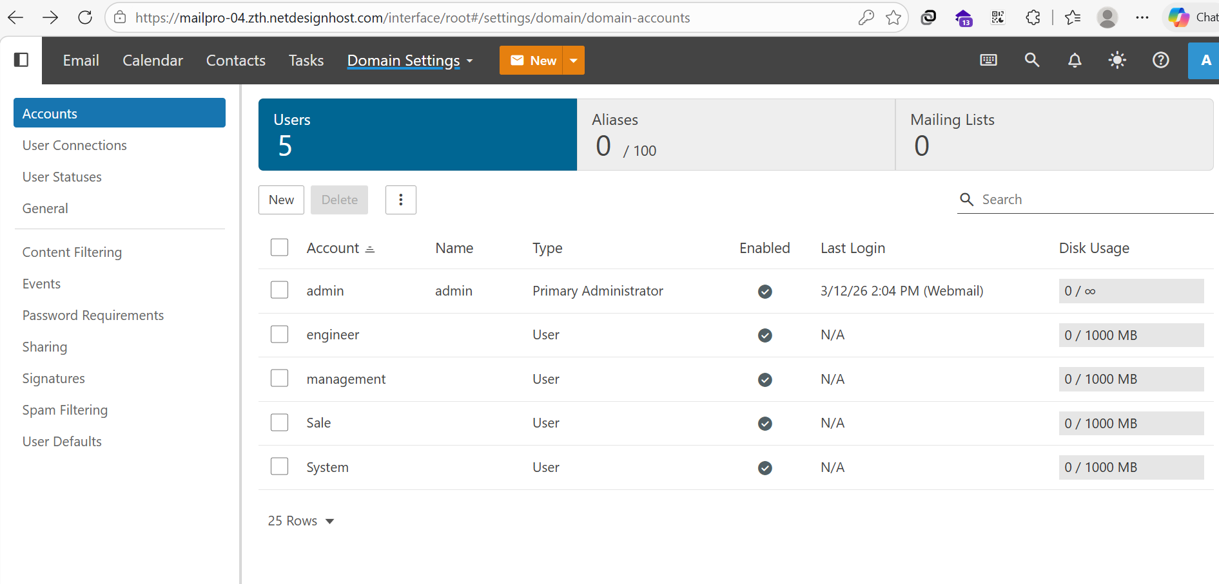The height and width of the screenshot is (584, 1219).
Task: Open the browser profile avatar
Action: coord(1107,17)
